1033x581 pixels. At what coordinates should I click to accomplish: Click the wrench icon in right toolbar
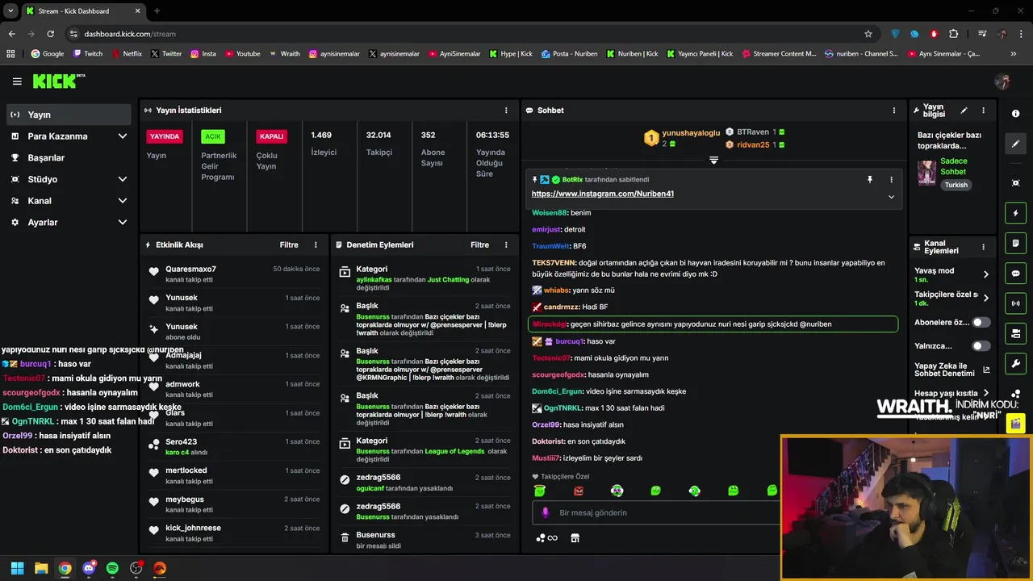[1015, 363]
